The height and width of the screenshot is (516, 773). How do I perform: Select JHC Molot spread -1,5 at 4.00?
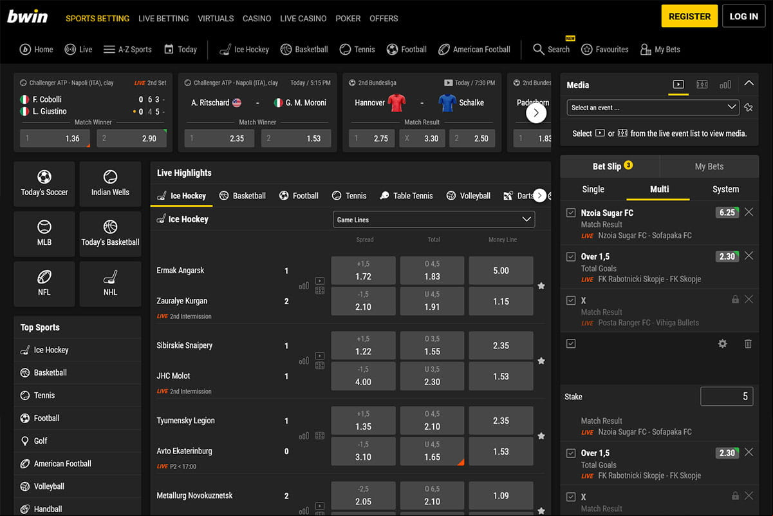point(363,376)
